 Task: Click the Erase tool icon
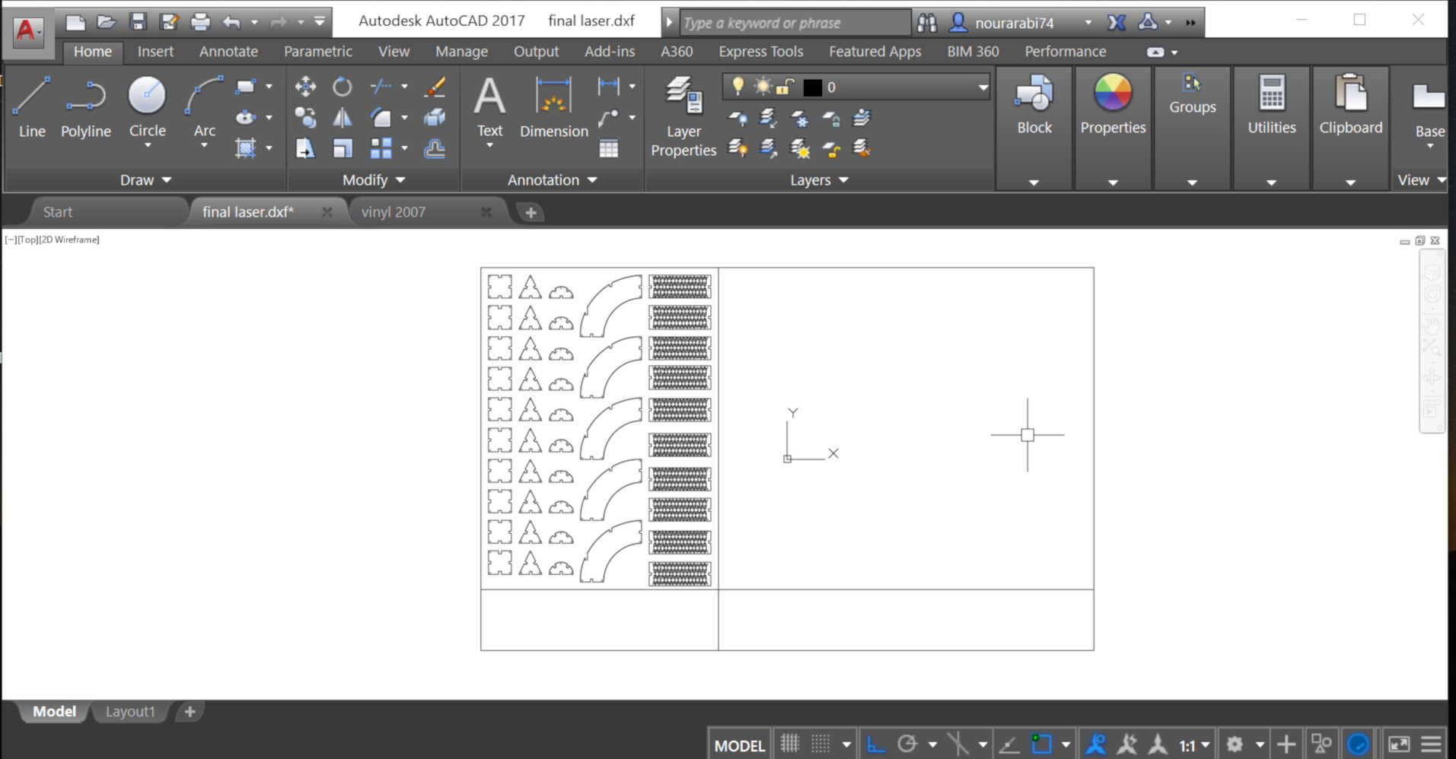pos(435,87)
